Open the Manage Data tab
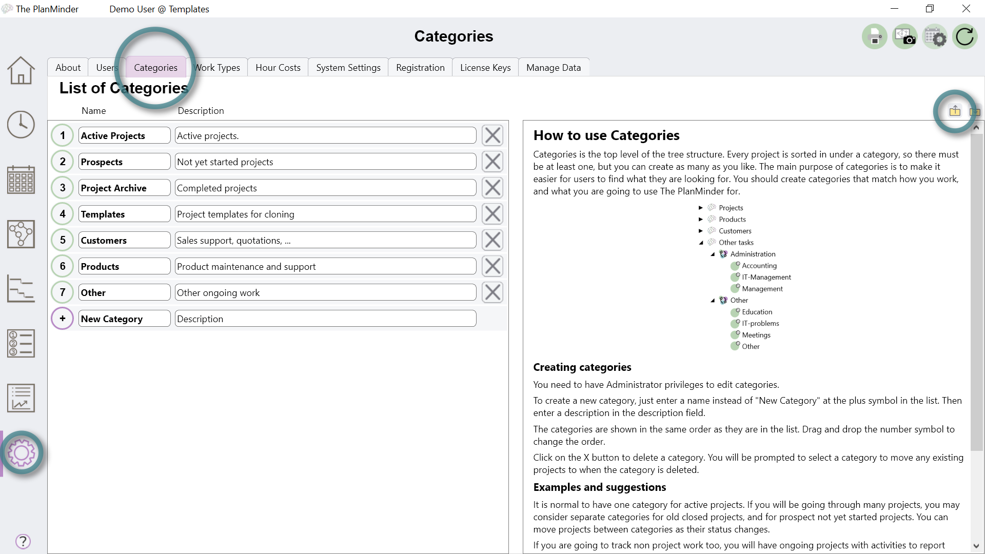 click(x=554, y=67)
